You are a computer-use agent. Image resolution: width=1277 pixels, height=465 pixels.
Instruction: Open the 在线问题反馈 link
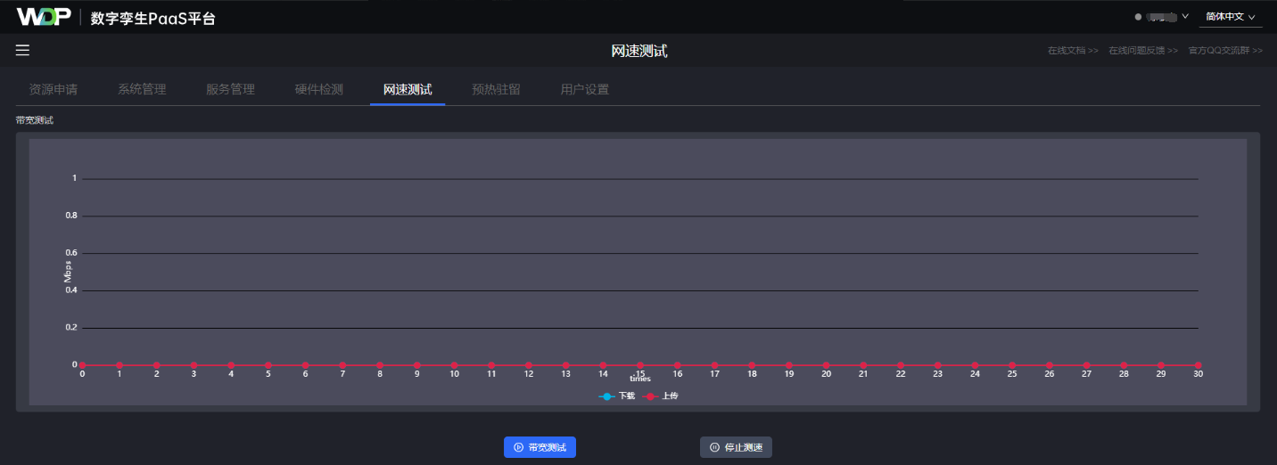1143,51
